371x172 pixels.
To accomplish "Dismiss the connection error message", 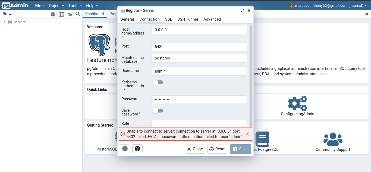I will point(247,134).
